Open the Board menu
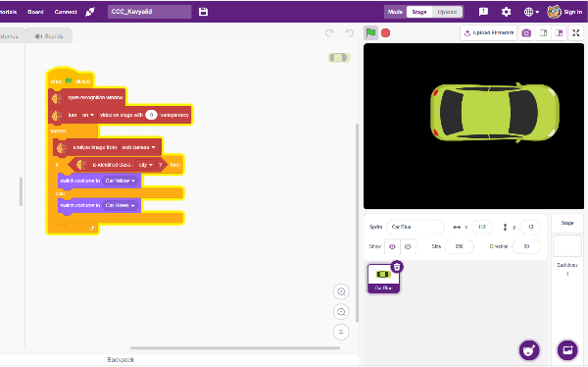588x367 pixels. pos(35,12)
